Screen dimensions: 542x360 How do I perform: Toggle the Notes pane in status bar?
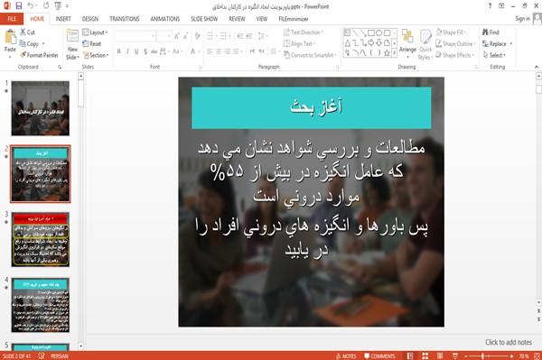point(346,356)
